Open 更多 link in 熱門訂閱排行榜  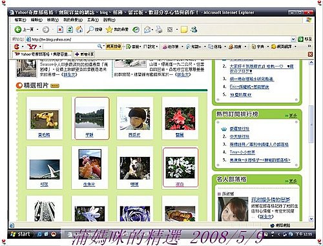click(291, 116)
